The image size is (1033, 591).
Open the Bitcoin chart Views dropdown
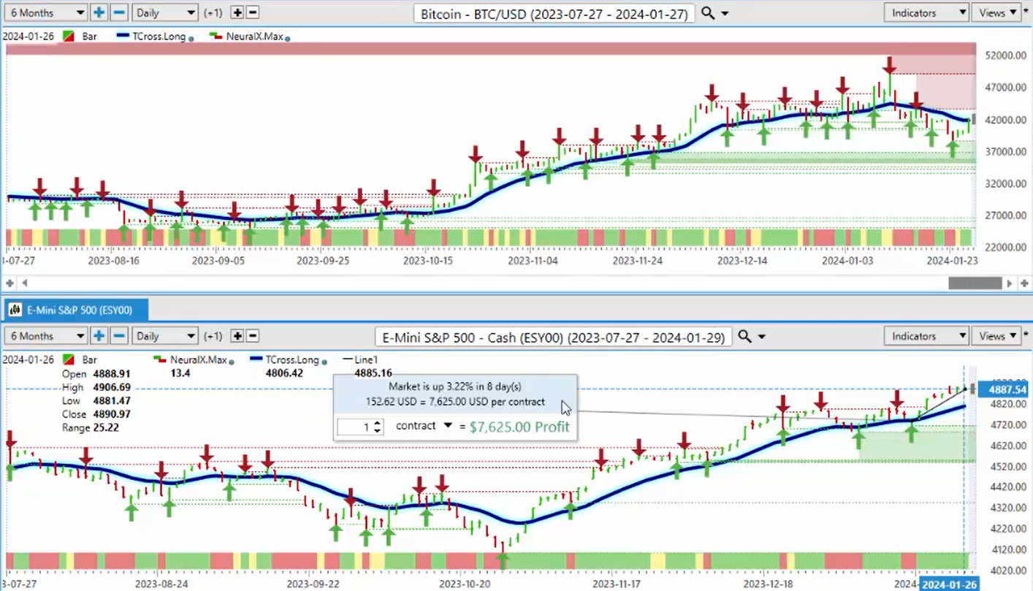tap(997, 12)
